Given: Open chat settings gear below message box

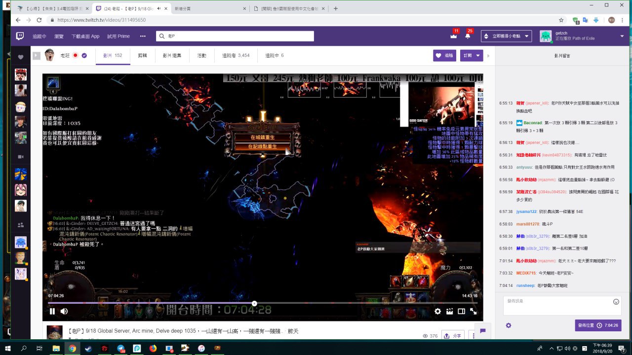Looking at the screenshot, I should 509,325.
